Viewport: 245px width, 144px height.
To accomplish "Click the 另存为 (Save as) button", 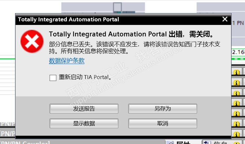I will click(x=163, y=109).
